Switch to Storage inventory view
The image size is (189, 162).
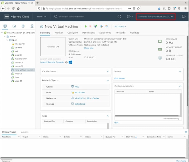pyautogui.click(x=23, y=26)
